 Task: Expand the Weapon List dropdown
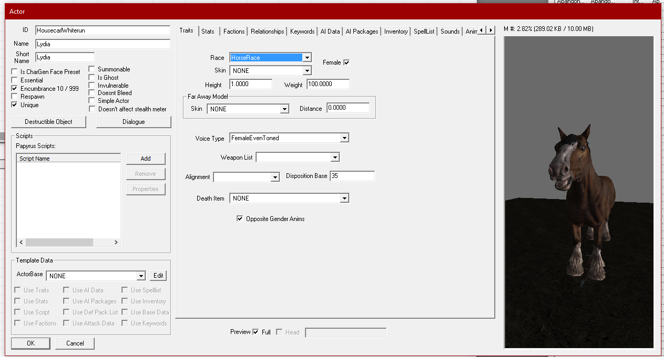[335, 157]
